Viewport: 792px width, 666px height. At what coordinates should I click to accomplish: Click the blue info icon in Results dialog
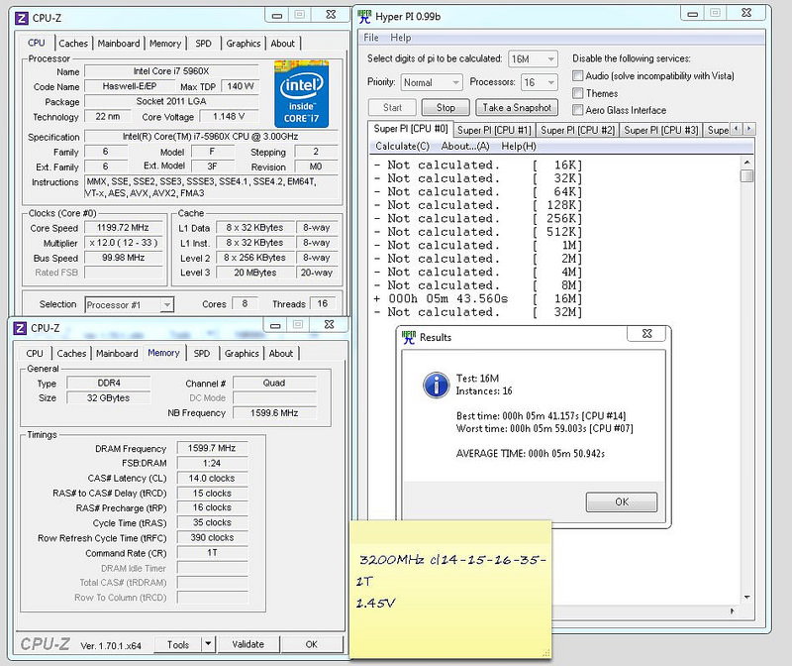436,386
